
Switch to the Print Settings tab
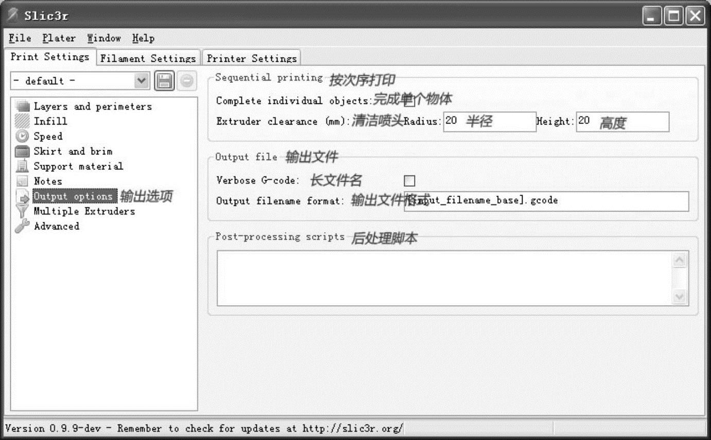click(50, 57)
